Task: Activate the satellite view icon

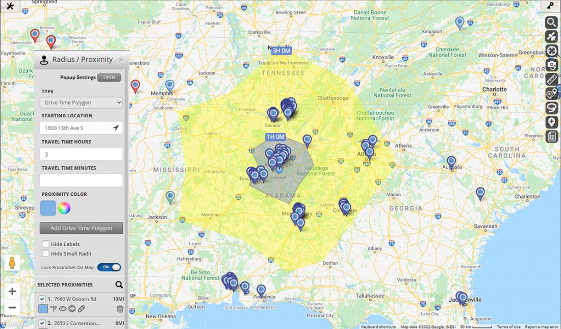Action: (x=551, y=36)
